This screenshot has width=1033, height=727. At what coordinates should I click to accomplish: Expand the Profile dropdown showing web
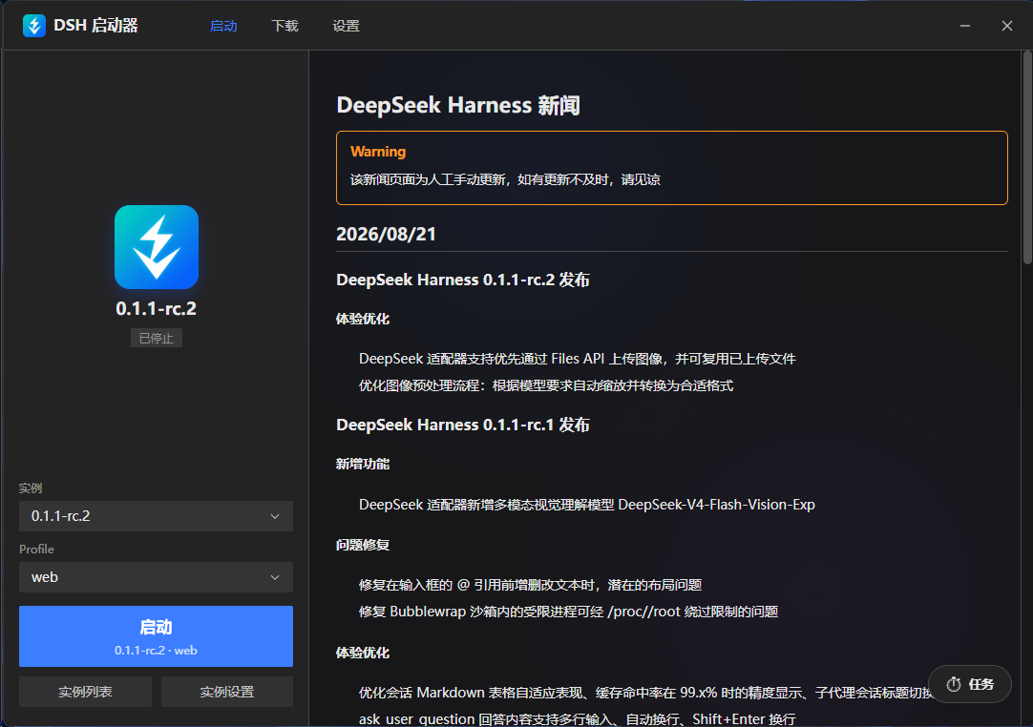157,577
